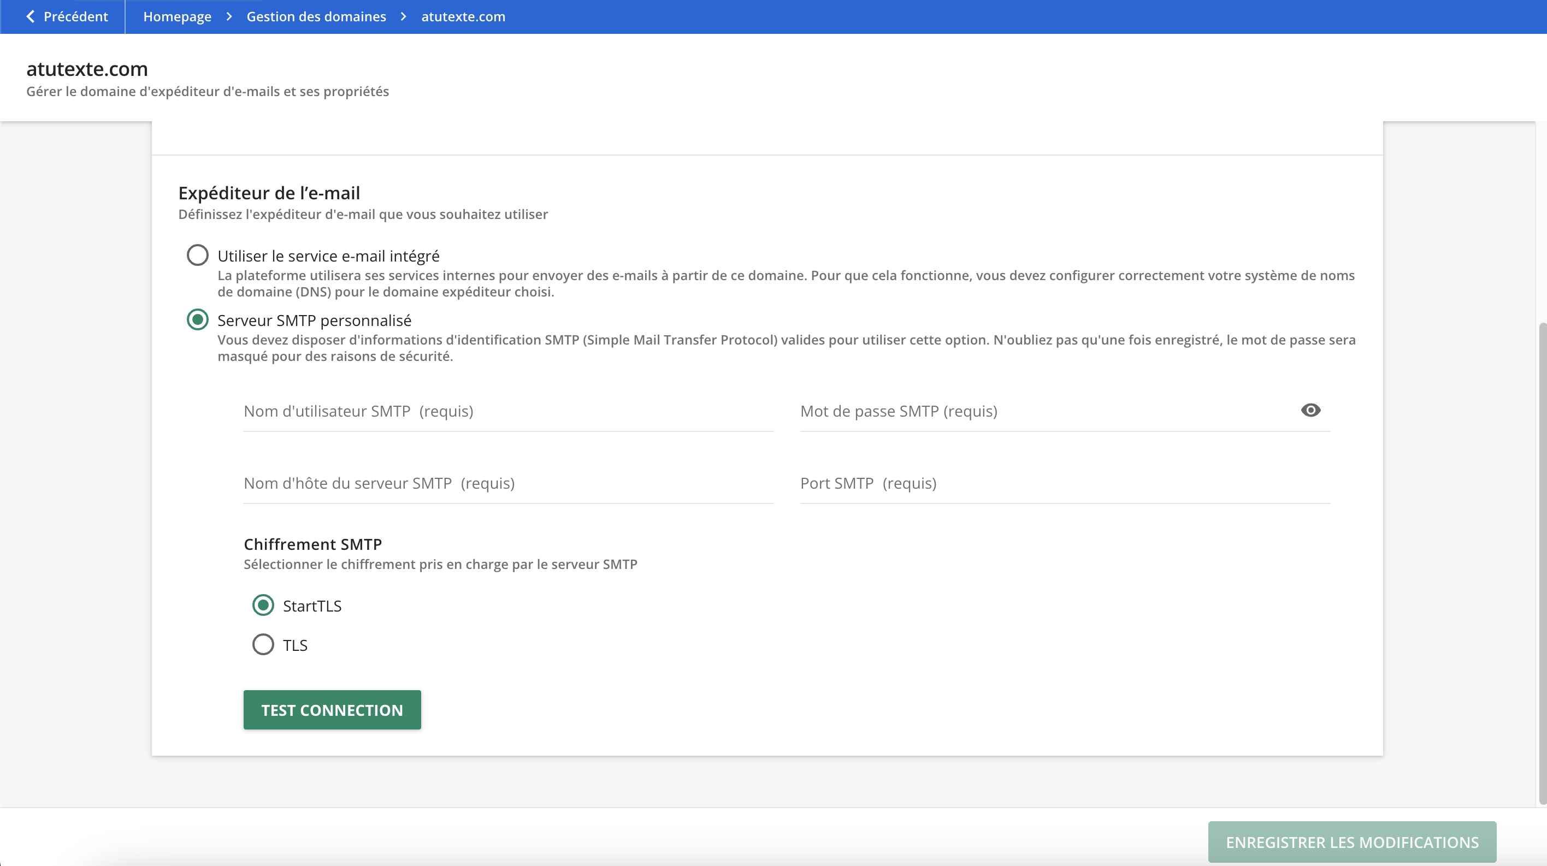This screenshot has height=866, width=1547.
Task: Choose TLS encryption option
Action: click(x=263, y=644)
